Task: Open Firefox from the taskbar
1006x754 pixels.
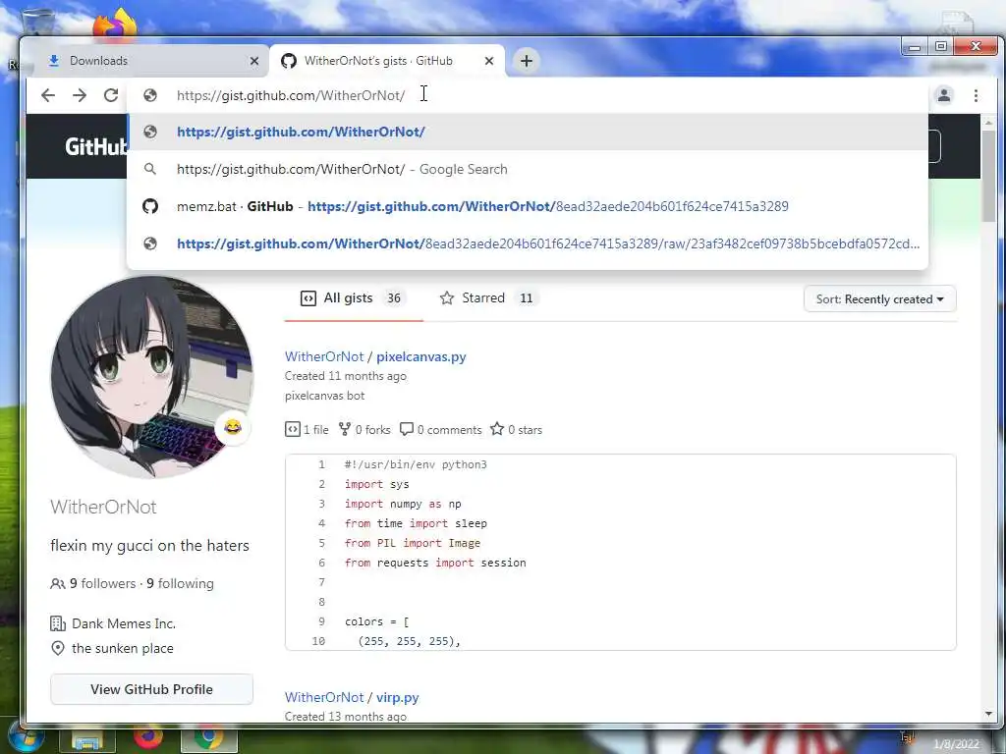Action: click(x=148, y=738)
